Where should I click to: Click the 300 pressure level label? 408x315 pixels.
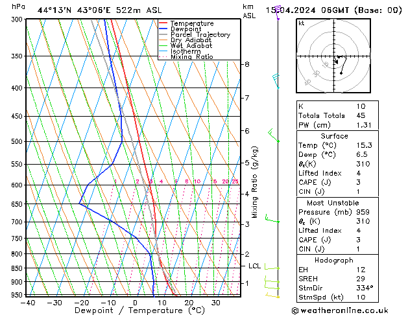pos(18,19)
